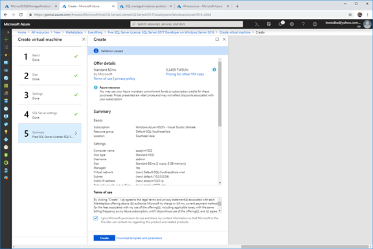Screen dimensions: 373x249
Task: Click the Terms of use scrollbar down arrow
Action: [x=220, y=211]
